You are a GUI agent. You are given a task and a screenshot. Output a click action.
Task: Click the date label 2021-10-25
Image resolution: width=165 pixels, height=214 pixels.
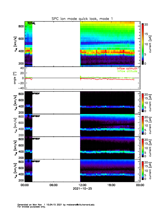82,188
